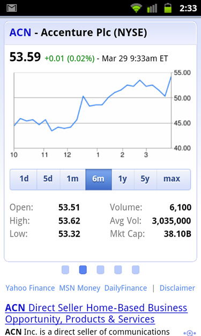
Task: Go to the third page indicator dot
Action: [100, 270]
